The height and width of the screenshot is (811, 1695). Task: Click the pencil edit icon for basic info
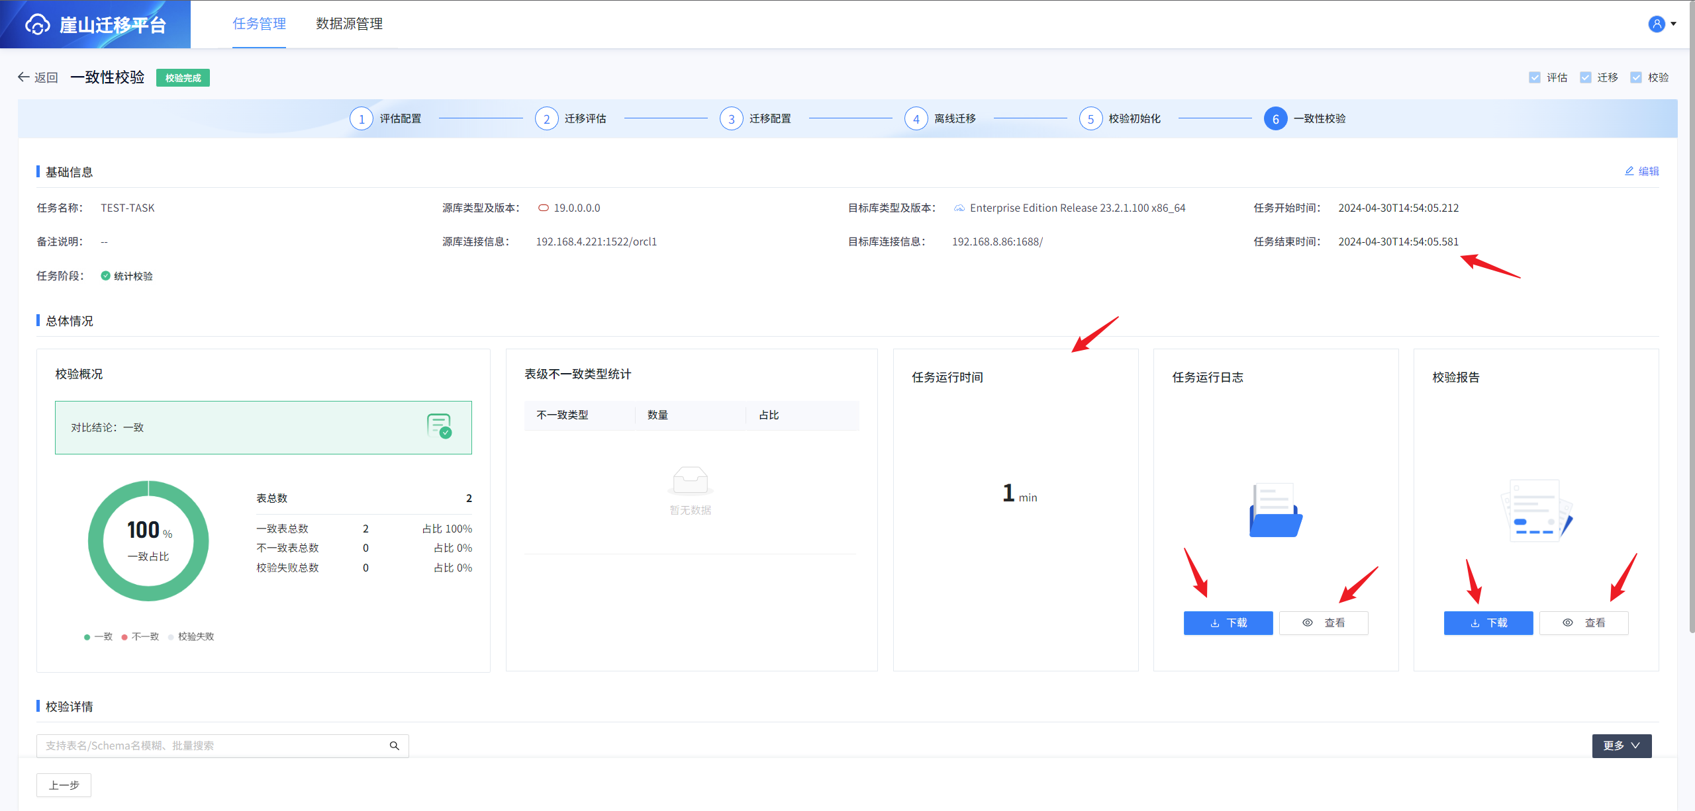pos(1629,171)
